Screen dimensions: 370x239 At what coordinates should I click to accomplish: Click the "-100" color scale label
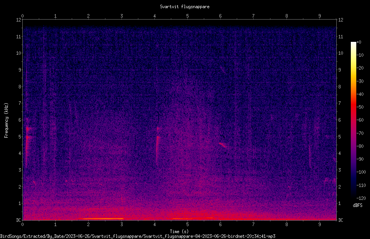pyautogui.click(x=361, y=172)
